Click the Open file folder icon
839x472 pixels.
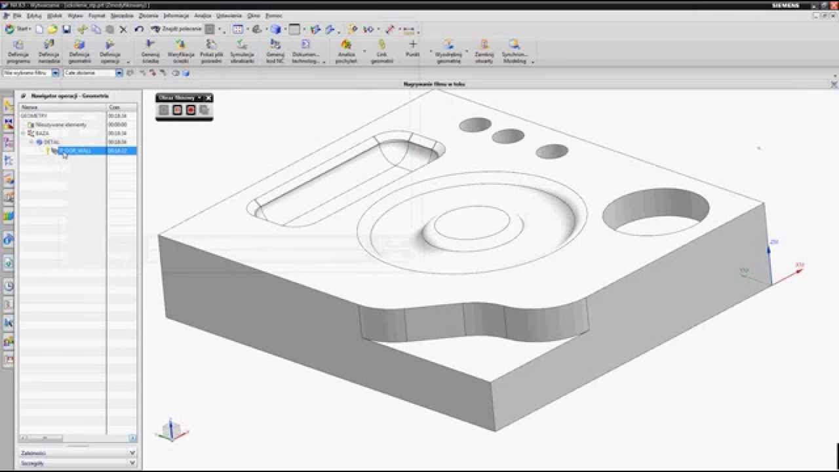[x=52, y=29]
